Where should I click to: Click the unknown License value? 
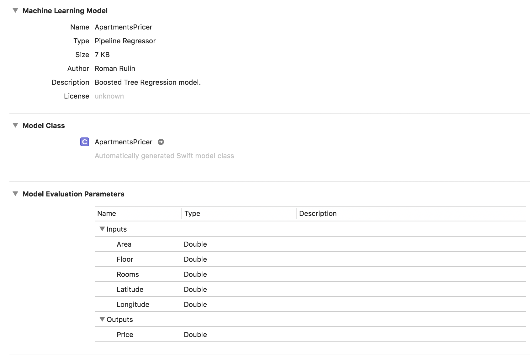click(x=109, y=96)
